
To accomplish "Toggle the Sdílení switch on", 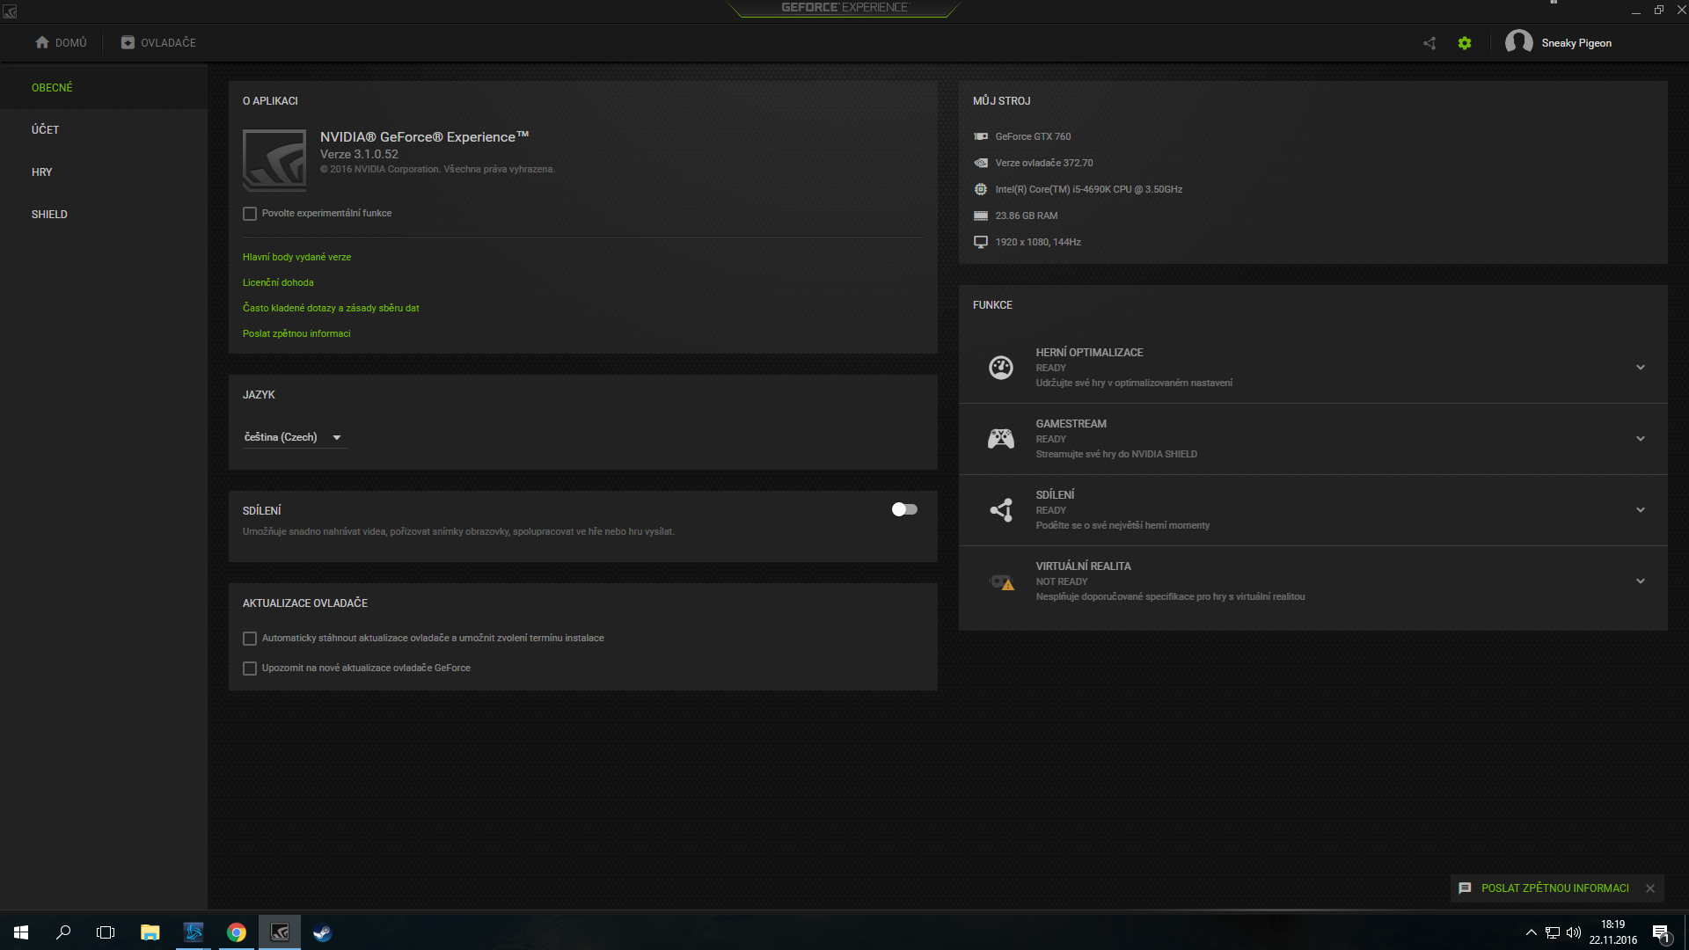I will tap(904, 510).
